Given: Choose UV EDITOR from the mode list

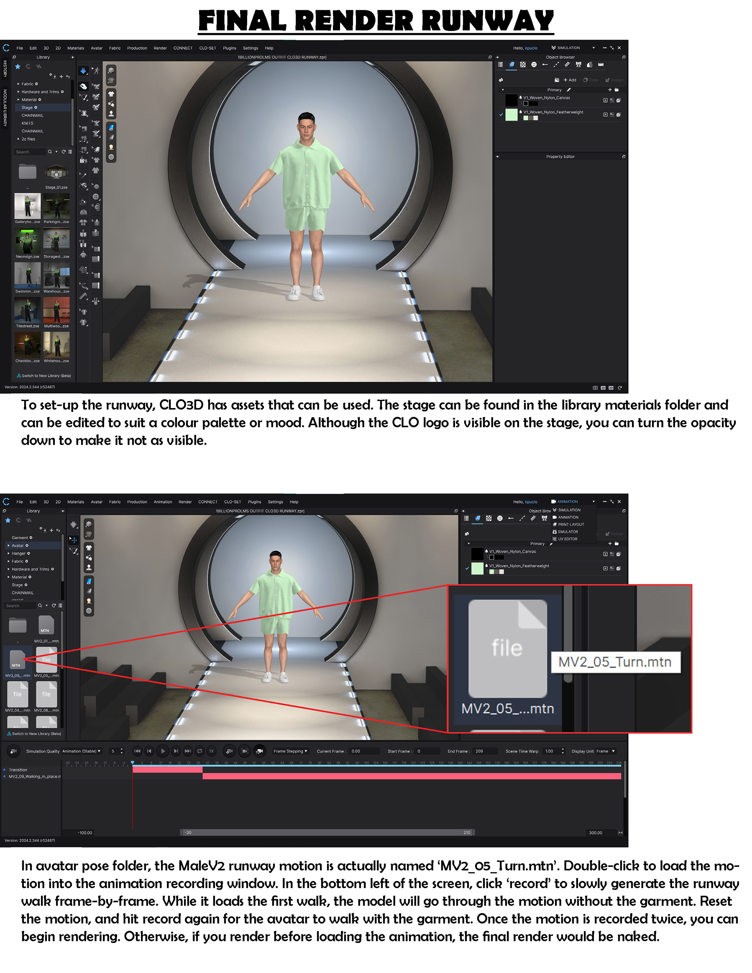Looking at the screenshot, I should pos(565,539).
